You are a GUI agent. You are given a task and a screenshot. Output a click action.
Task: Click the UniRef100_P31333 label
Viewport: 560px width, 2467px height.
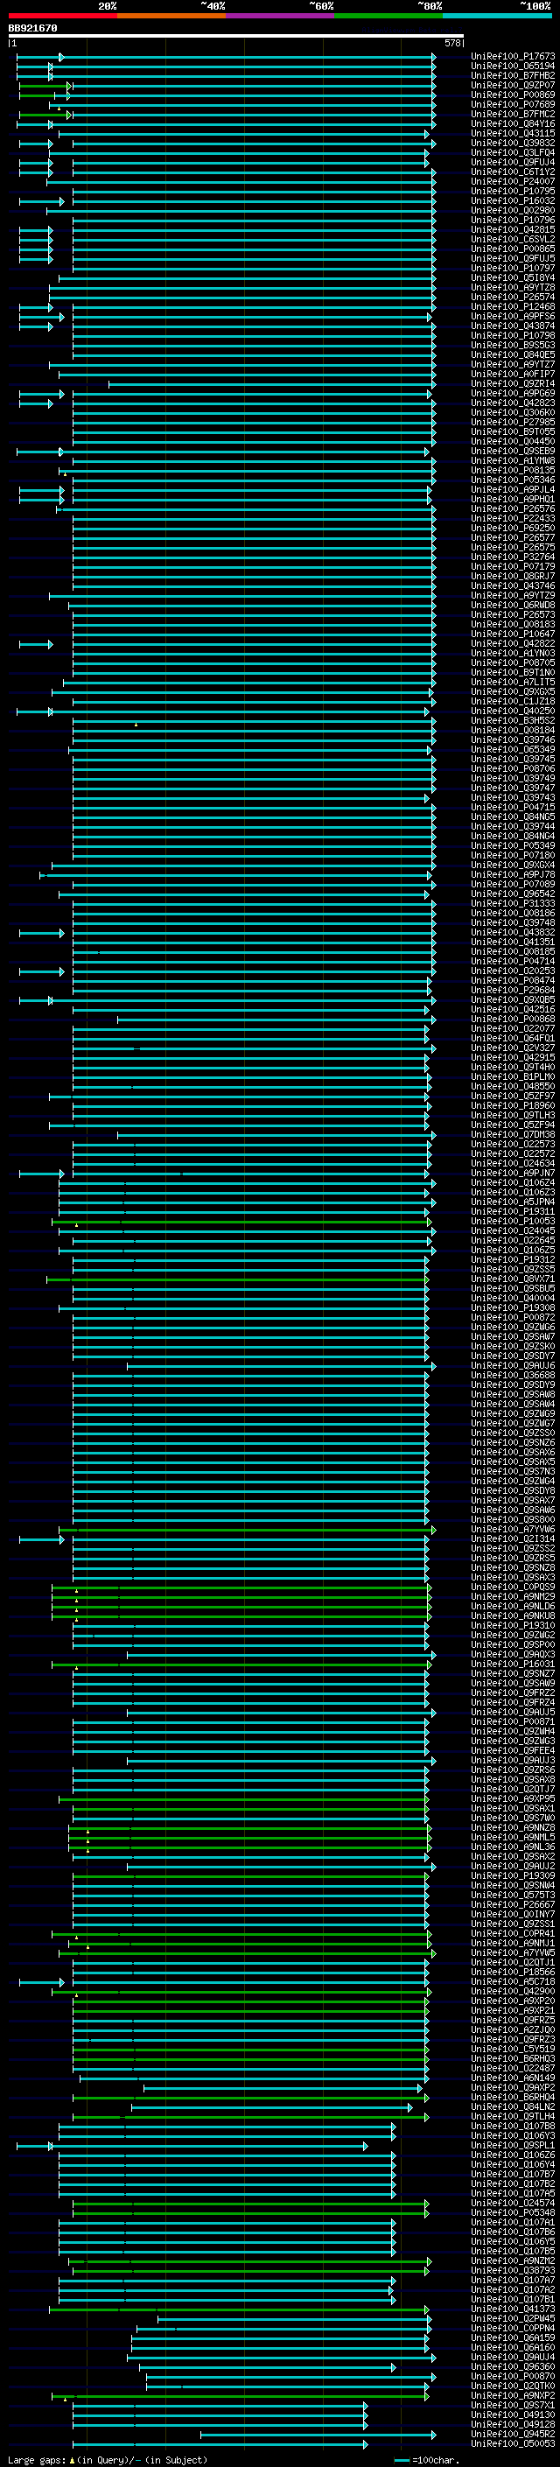tap(512, 903)
